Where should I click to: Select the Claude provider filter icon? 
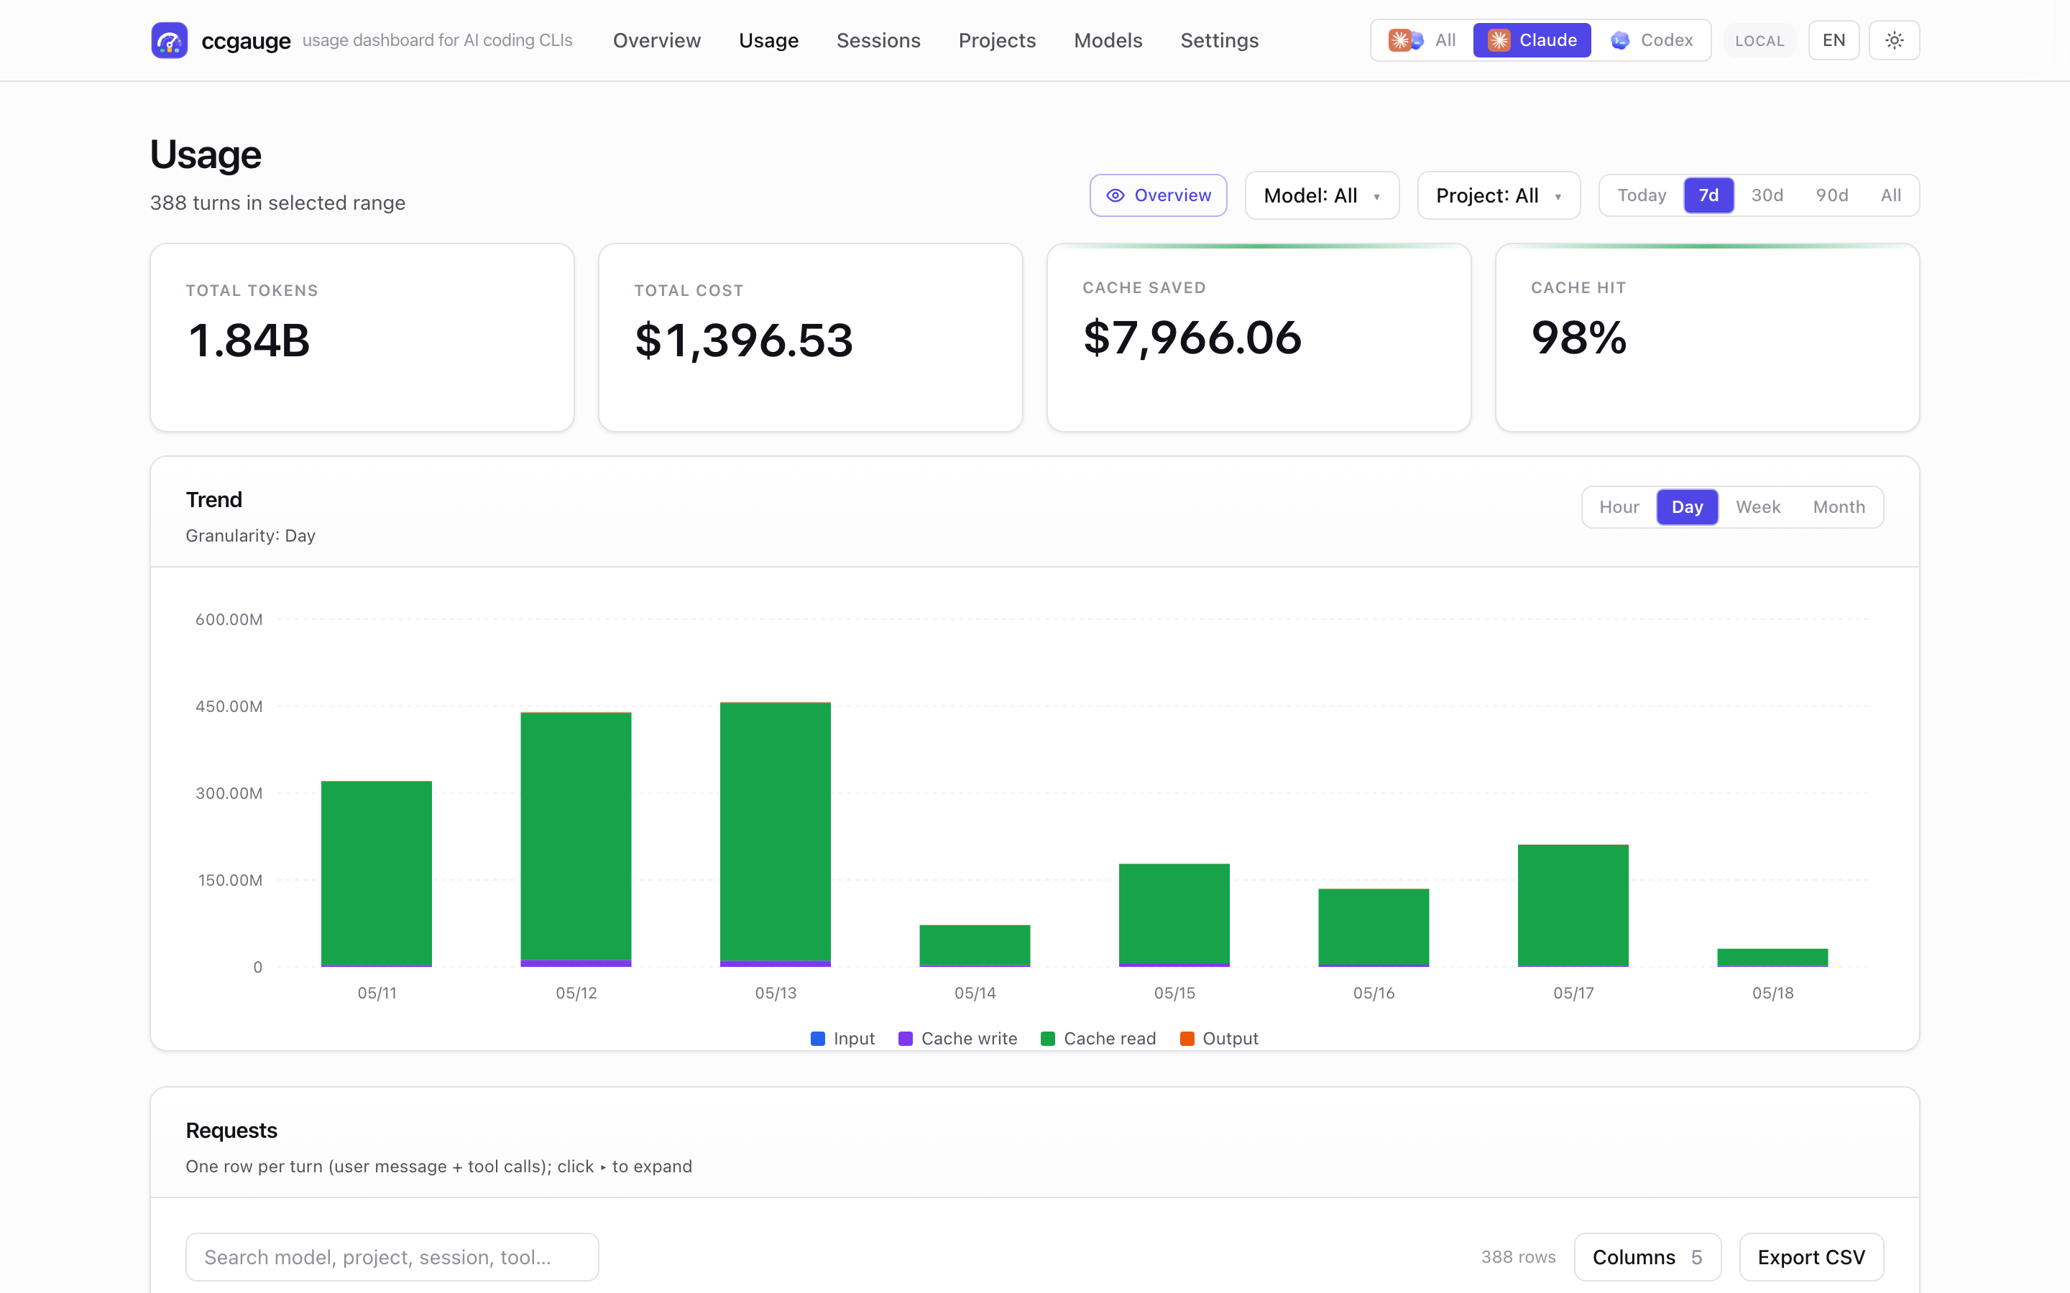coord(1499,40)
